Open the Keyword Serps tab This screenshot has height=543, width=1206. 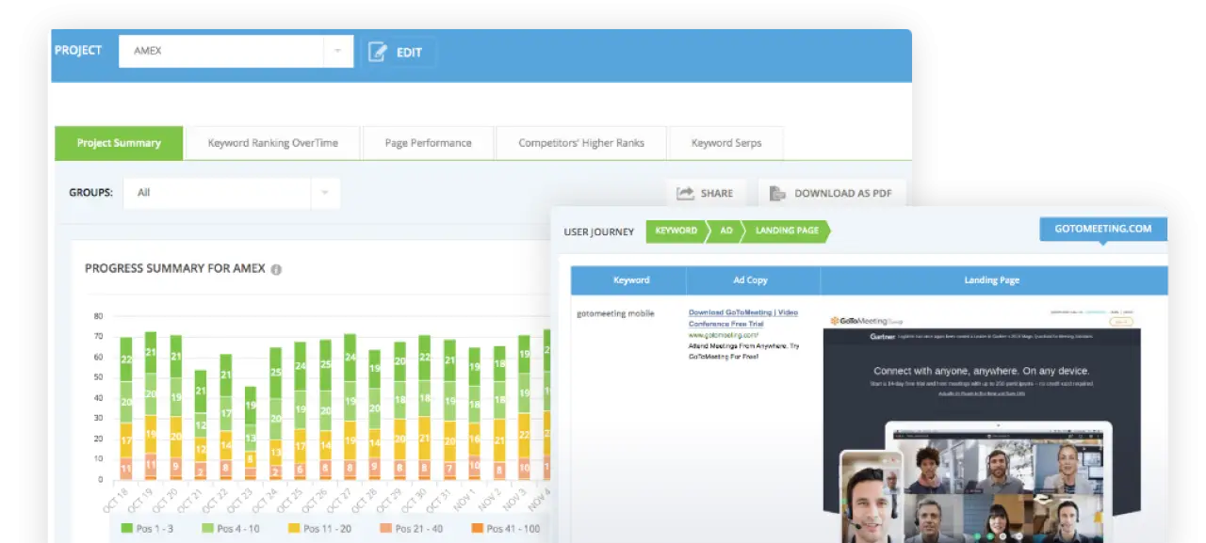point(725,143)
